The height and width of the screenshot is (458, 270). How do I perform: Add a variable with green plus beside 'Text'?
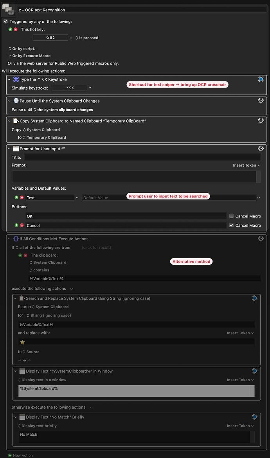point(16,198)
